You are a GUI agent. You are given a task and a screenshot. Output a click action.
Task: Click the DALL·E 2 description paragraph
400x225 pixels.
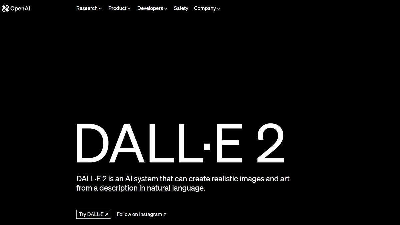click(x=183, y=183)
